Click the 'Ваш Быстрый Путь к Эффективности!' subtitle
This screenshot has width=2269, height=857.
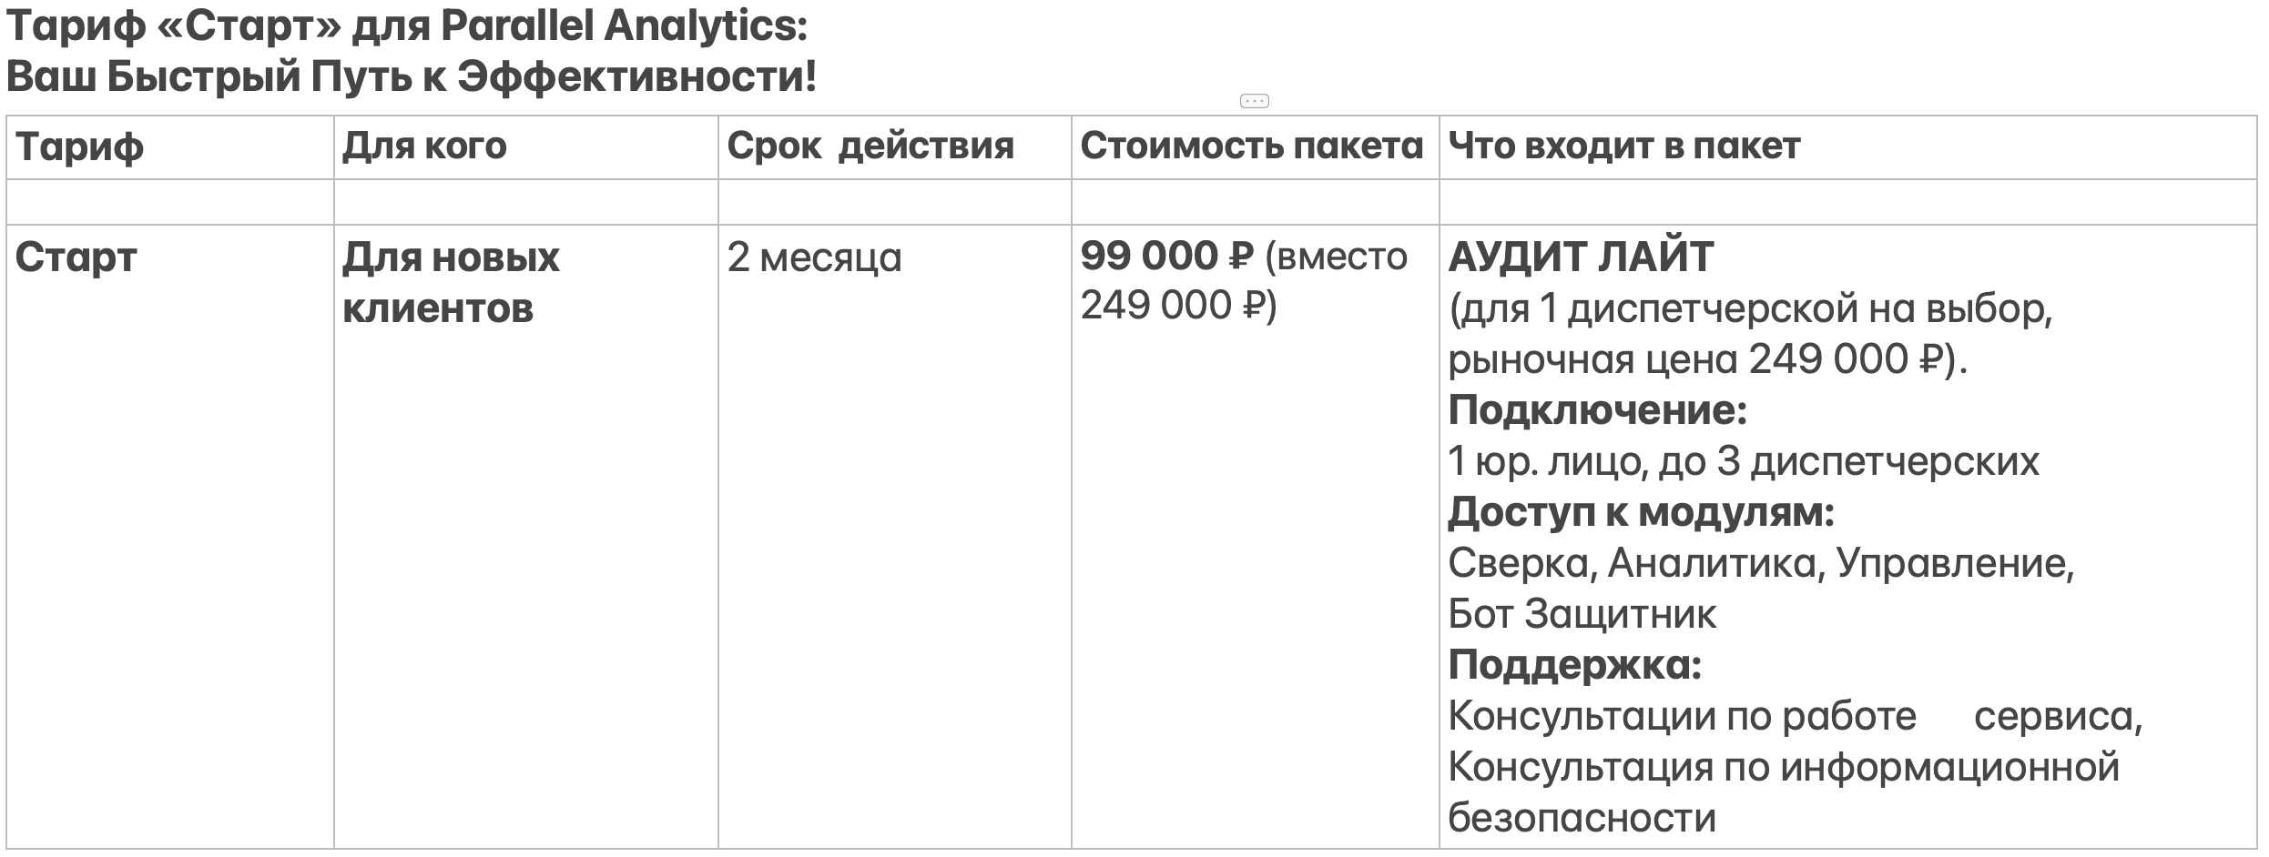tap(412, 76)
